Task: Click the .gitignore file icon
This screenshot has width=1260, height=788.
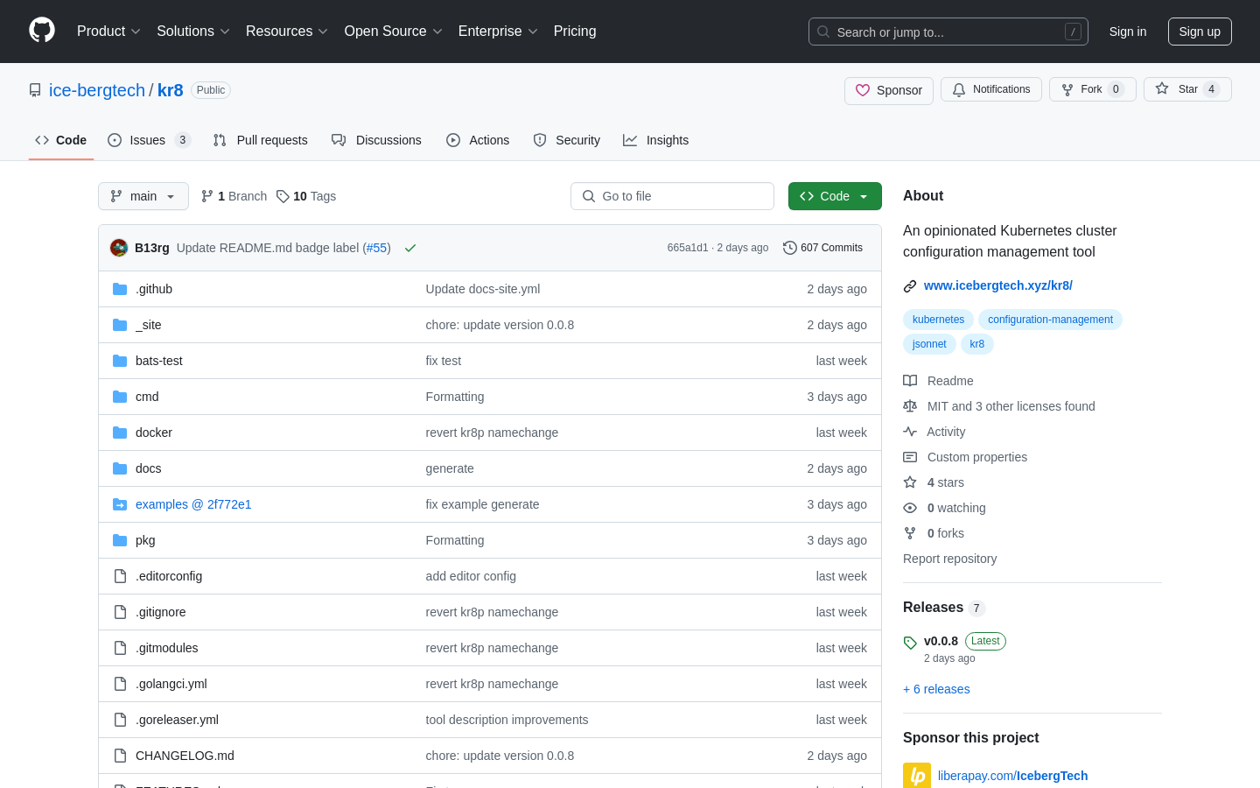Action: [120, 612]
